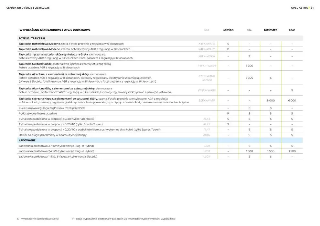Click option code LZ01 for 3,7 kW charger
The height and width of the screenshot is (226, 320).
tap(207, 146)
